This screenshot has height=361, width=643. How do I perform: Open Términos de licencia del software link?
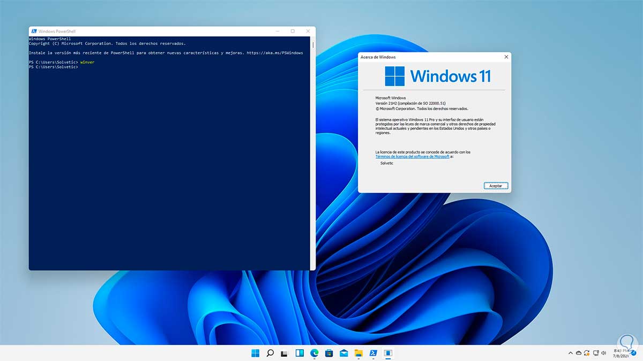413,157
